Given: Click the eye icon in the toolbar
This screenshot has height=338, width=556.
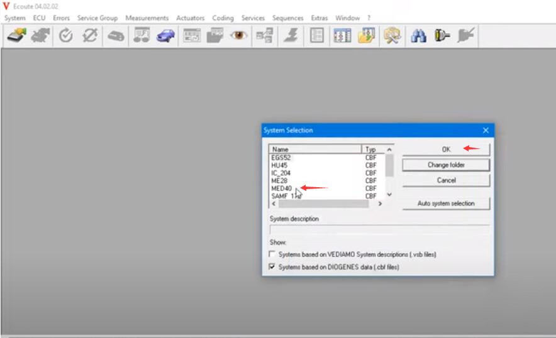Looking at the screenshot, I should (x=239, y=36).
